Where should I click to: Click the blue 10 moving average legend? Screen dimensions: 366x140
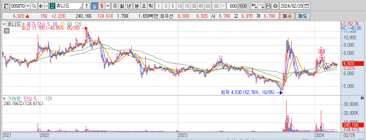click(x=55, y=24)
